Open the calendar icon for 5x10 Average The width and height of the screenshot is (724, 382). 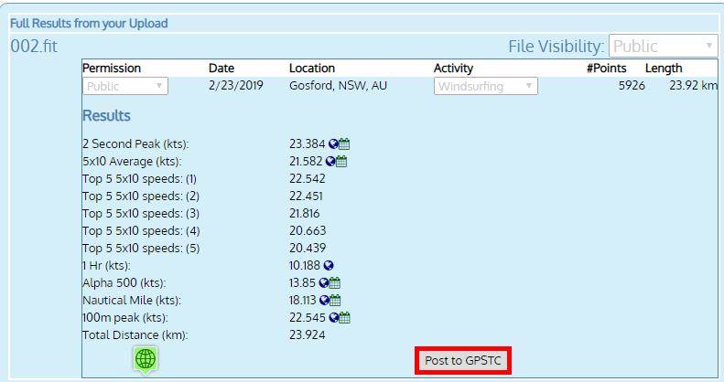pos(341,162)
